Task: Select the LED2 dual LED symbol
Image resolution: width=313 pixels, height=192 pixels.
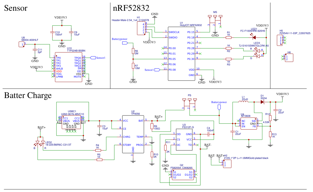Action: pyautogui.click(x=40, y=142)
